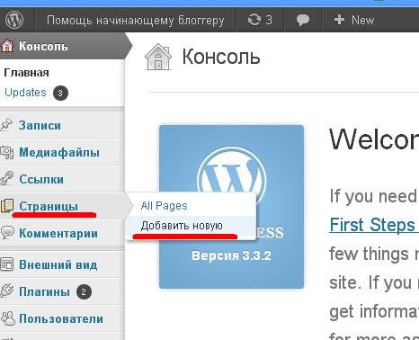The width and height of the screenshot is (419, 340).
Task: Open the Страницы menu
Action: [49, 206]
